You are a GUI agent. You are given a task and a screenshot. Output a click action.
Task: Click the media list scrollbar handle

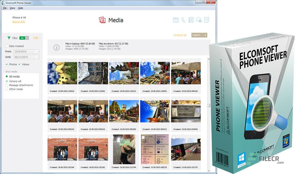209,106
